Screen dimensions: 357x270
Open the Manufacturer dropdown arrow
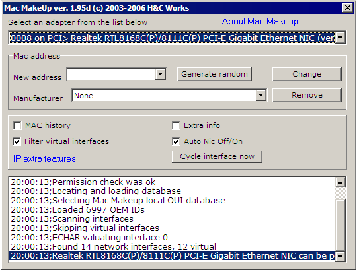coord(260,96)
